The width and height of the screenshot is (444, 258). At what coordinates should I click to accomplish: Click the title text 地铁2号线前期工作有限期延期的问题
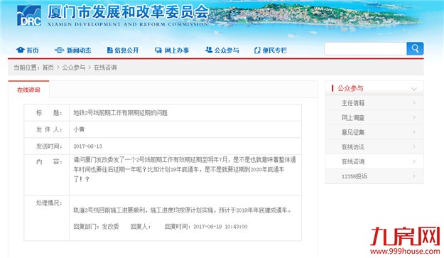coord(120,113)
